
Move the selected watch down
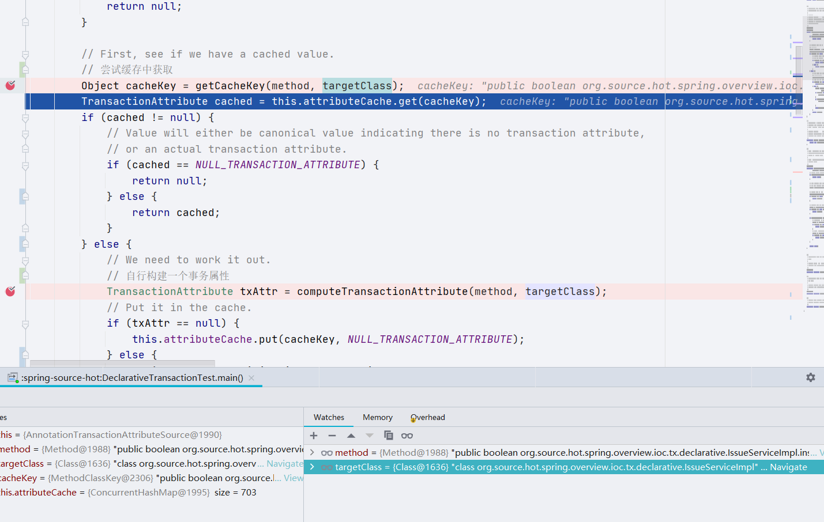click(x=370, y=436)
